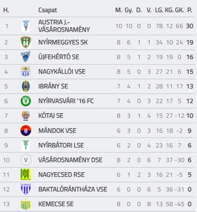Click the Csapat column header
Image resolution: width=197 pixels, height=212 pixels.
point(47,10)
